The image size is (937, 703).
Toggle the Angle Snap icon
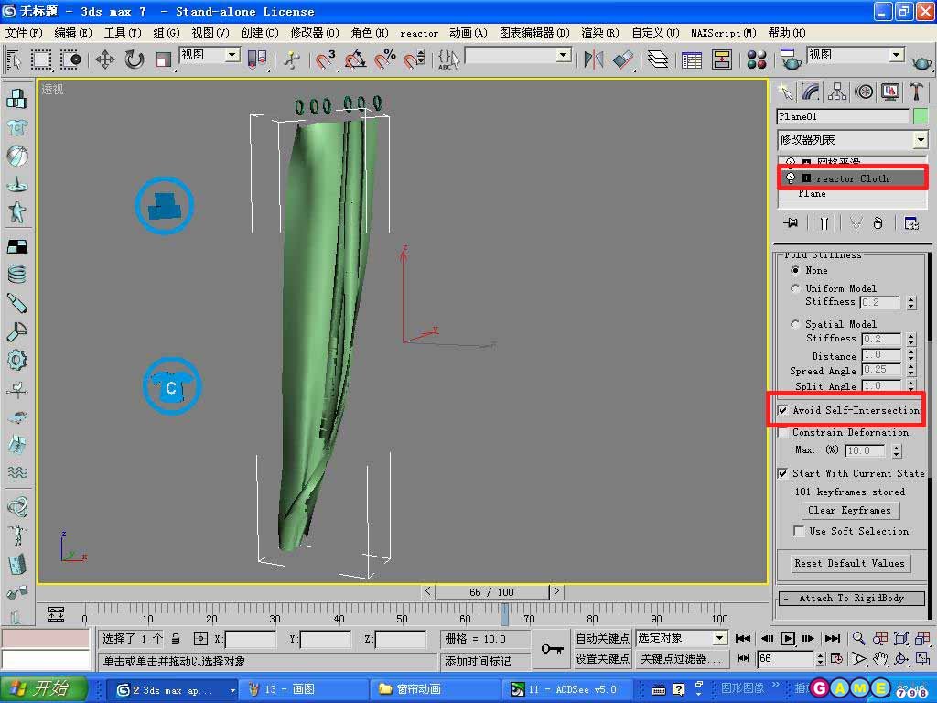coord(356,59)
